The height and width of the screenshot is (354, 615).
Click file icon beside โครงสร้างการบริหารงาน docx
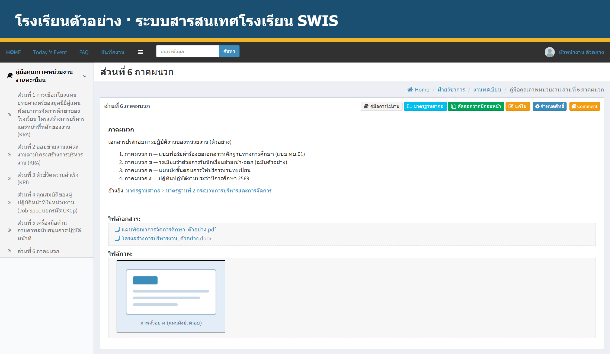117,238
